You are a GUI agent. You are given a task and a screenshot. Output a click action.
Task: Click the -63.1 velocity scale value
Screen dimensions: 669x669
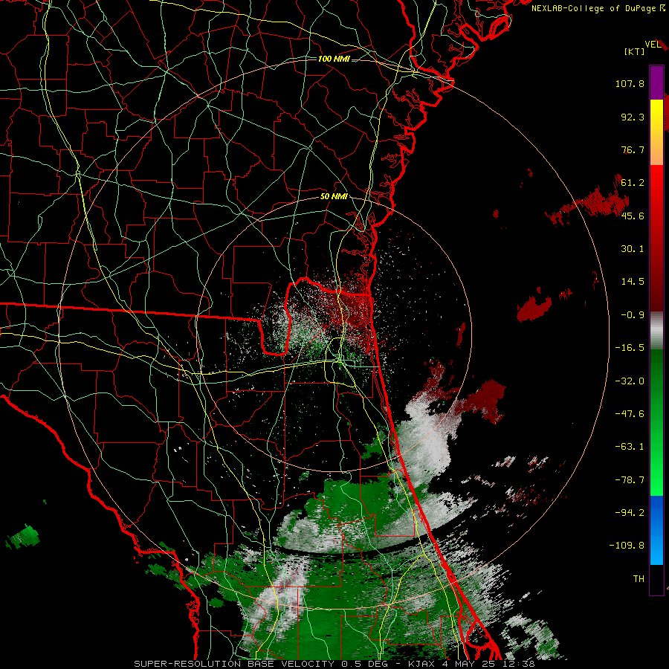[630, 446]
